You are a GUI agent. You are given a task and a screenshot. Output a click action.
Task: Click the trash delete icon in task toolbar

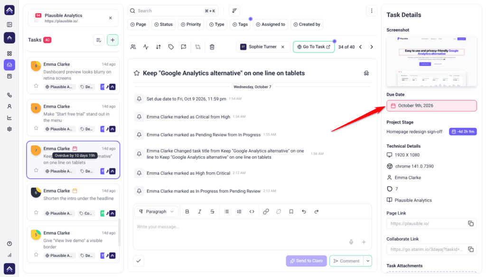coord(212,47)
